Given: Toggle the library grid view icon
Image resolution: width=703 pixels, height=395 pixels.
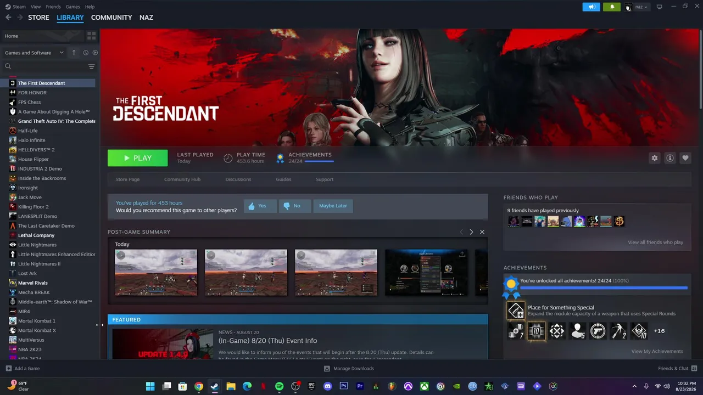Looking at the screenshot, I should click(x=91, y=36).
